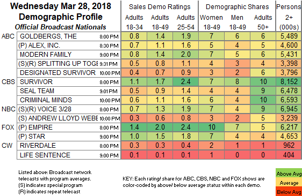The width and height of the screenshot is (302, 196).
Task: Select the SEAL TEAM 9:01 PM time cell
Action: click(108, 92)
